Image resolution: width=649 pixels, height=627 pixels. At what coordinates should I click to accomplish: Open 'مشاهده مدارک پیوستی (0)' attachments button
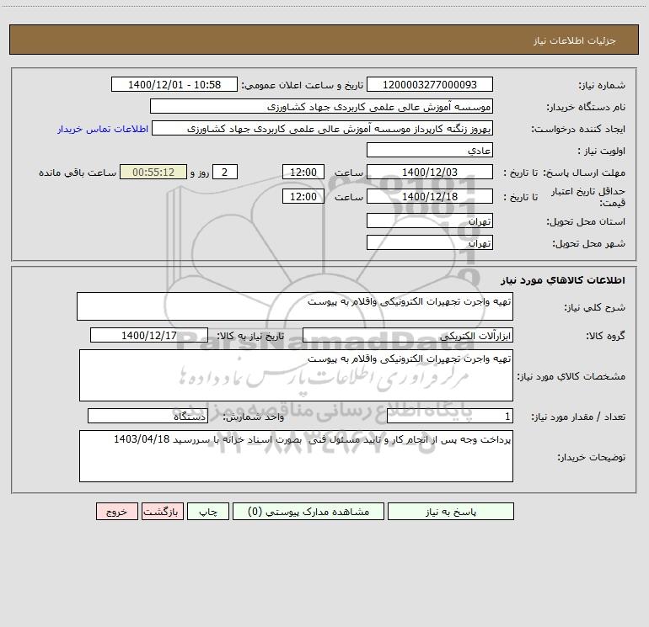point(308,511)
